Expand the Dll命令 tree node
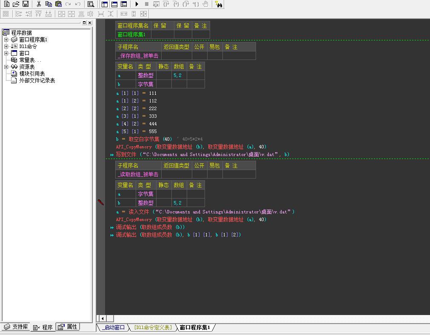The width and height of the screenshot is (430, 335). [6, 47]
